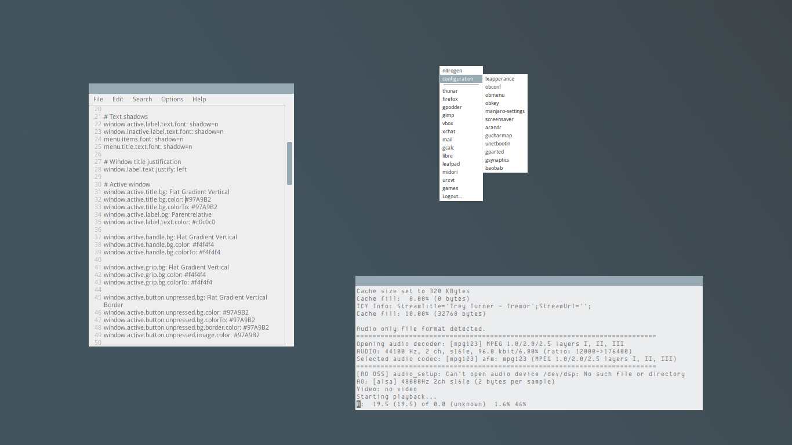The width and height of the screenshot is (792, 445).
Task: Select nitrogen from the desktop menu
Action: 461,71
